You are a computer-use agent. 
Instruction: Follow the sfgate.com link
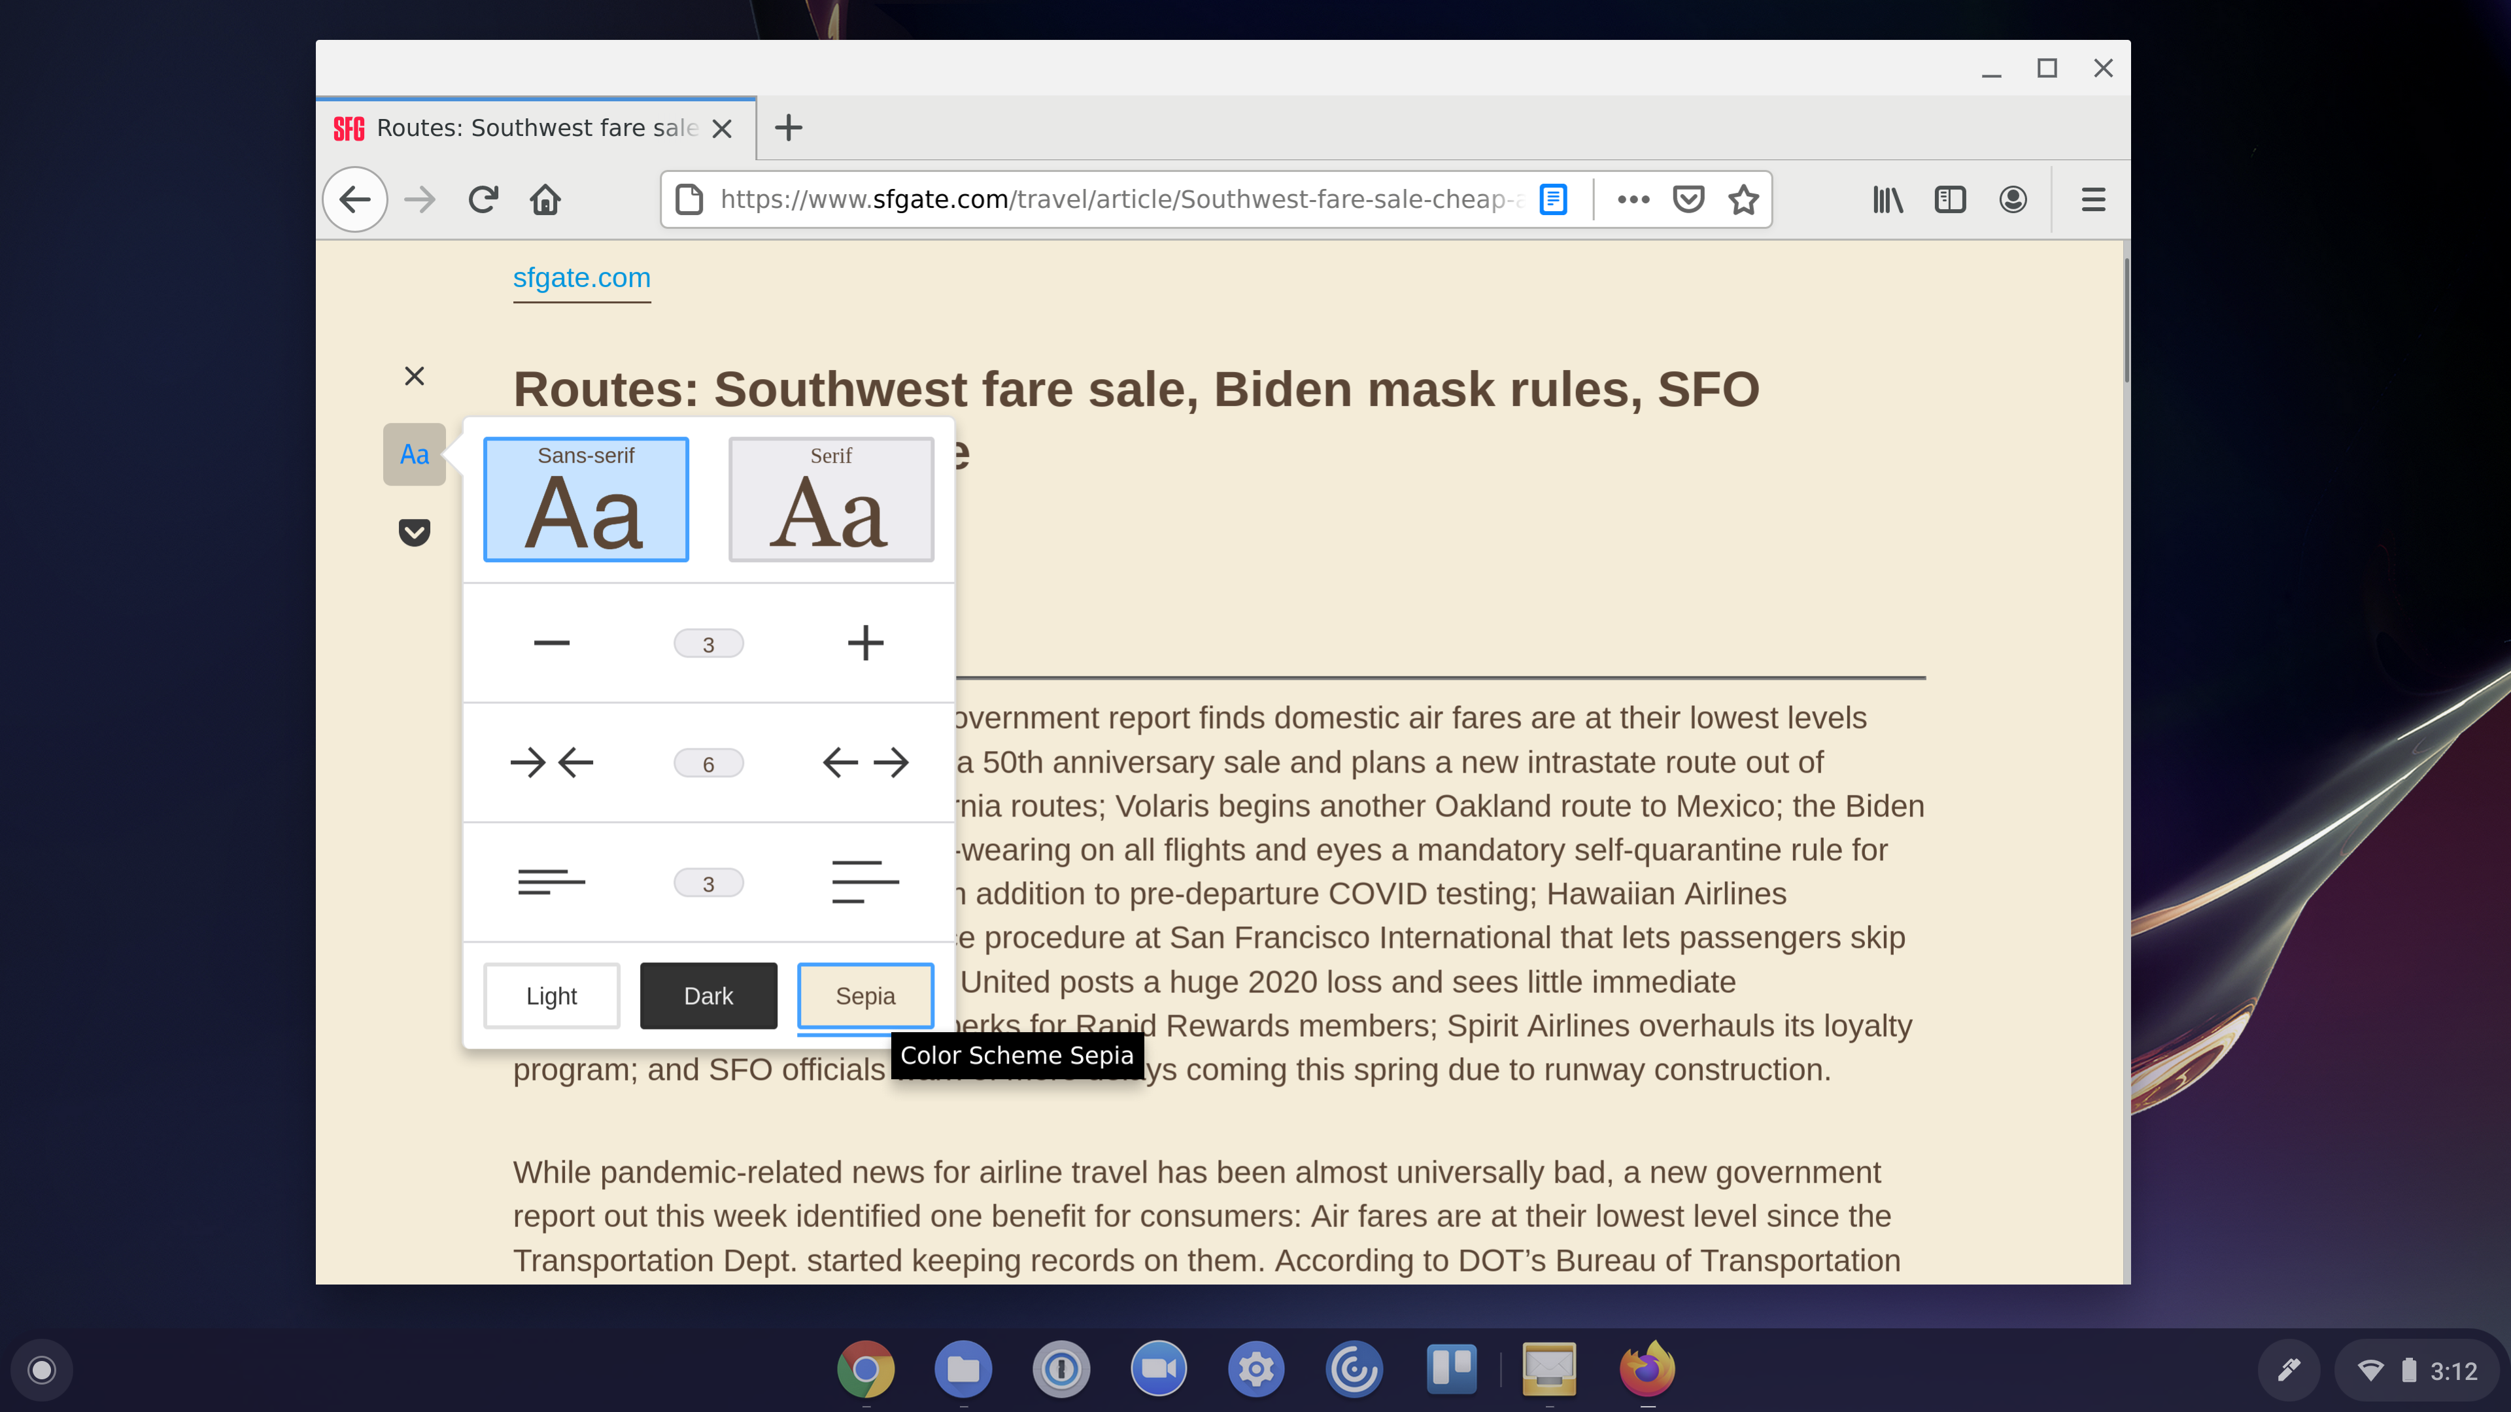pyautogui.click(x=582, y=278)
